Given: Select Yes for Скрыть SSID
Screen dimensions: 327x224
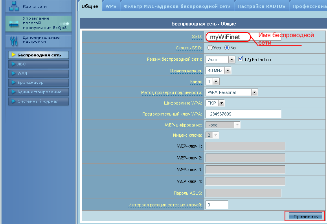Looking at the screenshot, I should 210,48.
